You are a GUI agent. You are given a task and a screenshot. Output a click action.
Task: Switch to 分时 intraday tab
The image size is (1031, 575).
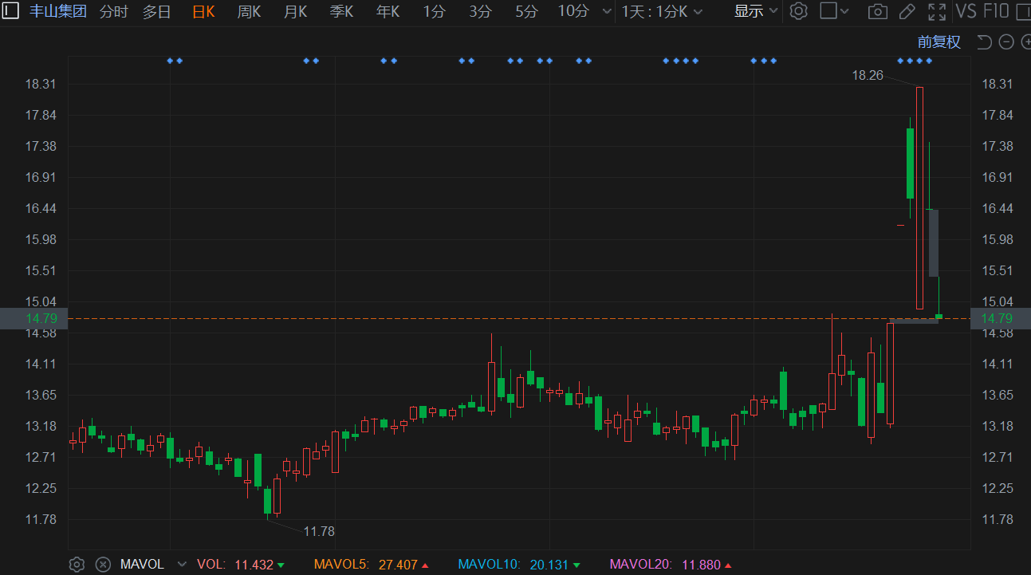[113, 11]
